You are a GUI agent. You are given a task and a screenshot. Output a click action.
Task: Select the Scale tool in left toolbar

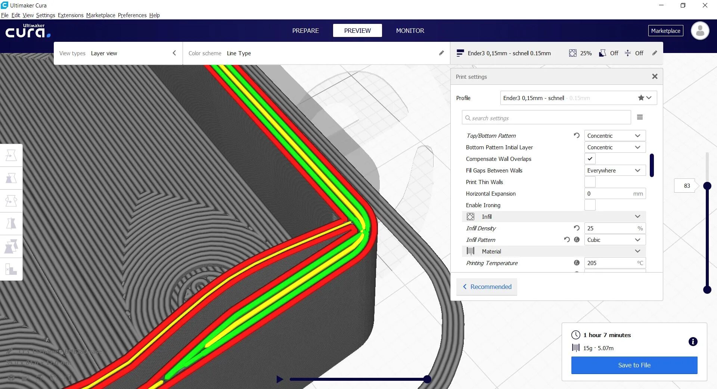11,178
